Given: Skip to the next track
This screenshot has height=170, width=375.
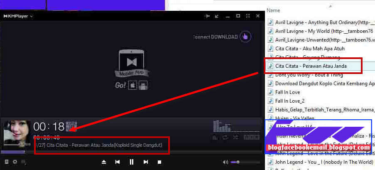Looking at the screenshot, I should pos(146,162).
